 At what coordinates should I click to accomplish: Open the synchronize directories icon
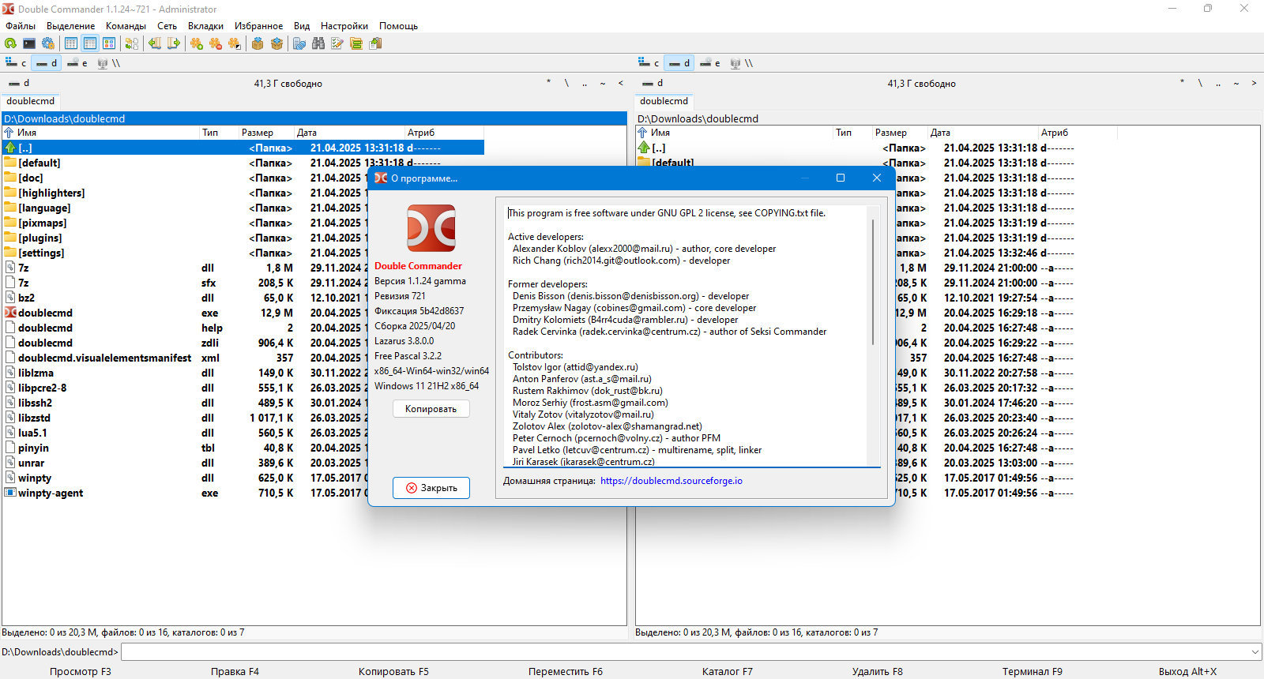click(x=356, y=43)
